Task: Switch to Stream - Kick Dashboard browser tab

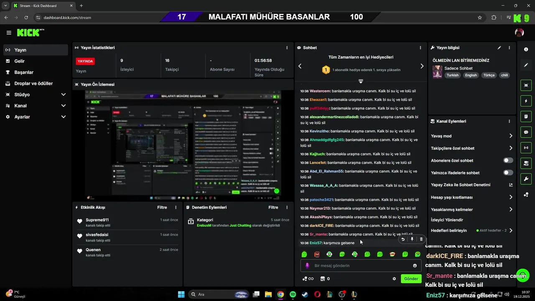Action: point(43,6)
